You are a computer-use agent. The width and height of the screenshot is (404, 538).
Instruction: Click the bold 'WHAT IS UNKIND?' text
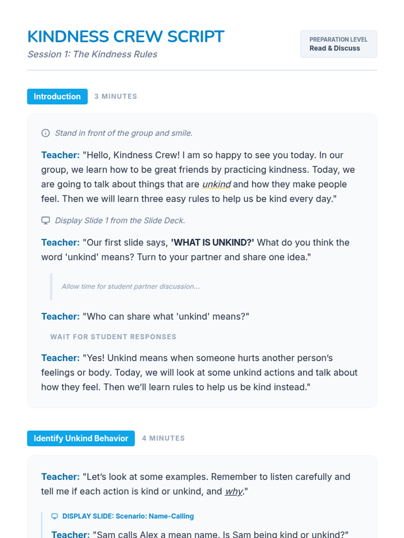(x=212, y=242)
